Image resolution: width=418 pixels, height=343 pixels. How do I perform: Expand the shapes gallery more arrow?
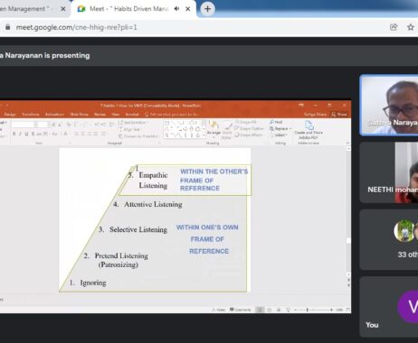(204, 135)
